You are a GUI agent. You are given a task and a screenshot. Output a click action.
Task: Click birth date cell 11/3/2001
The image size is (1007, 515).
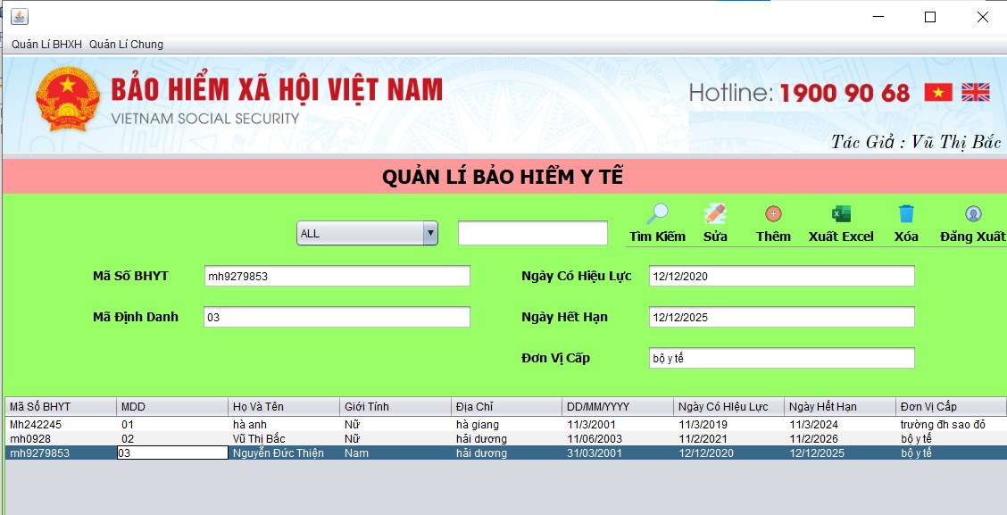[618, 425]
